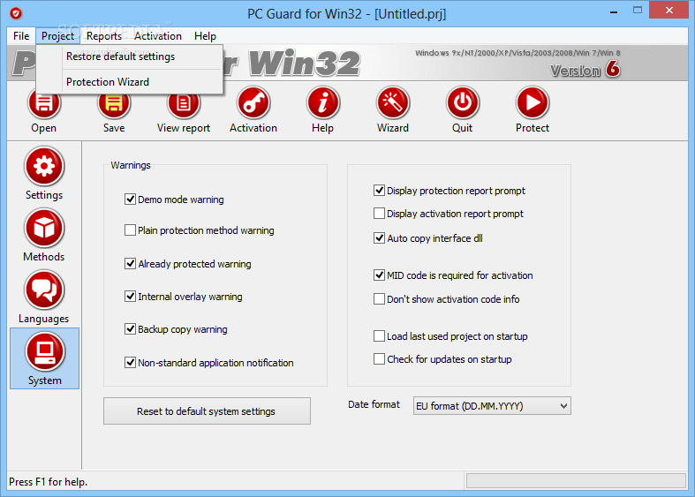695x497 pixels.
Task: Enable Don't show activation code info
Action: click(379, 299)
